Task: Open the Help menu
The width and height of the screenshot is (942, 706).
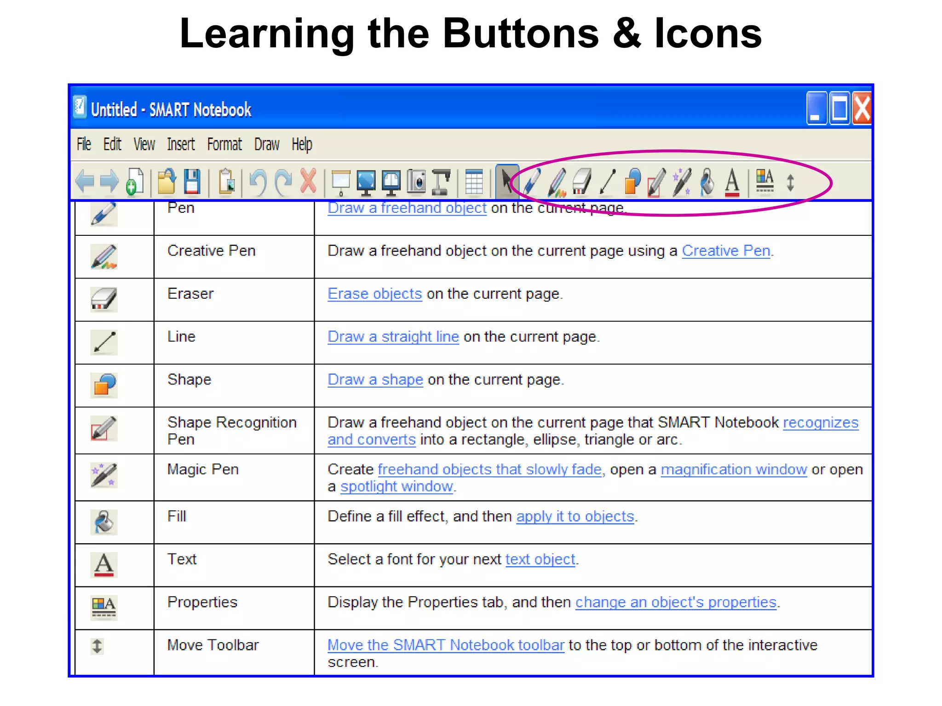Action: pos(302,145)
